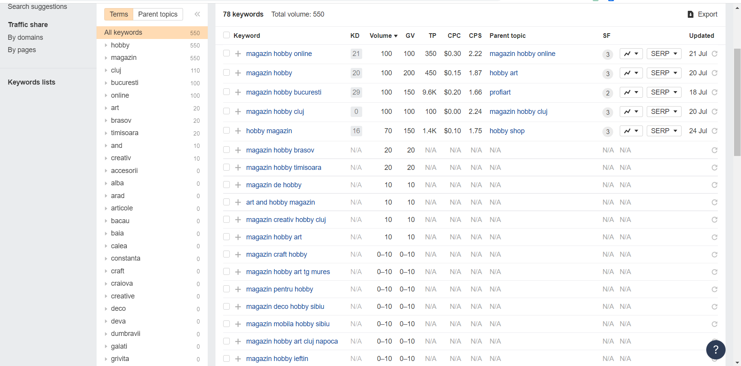Check the magazin hobby art tg mures checkbox

226,271
